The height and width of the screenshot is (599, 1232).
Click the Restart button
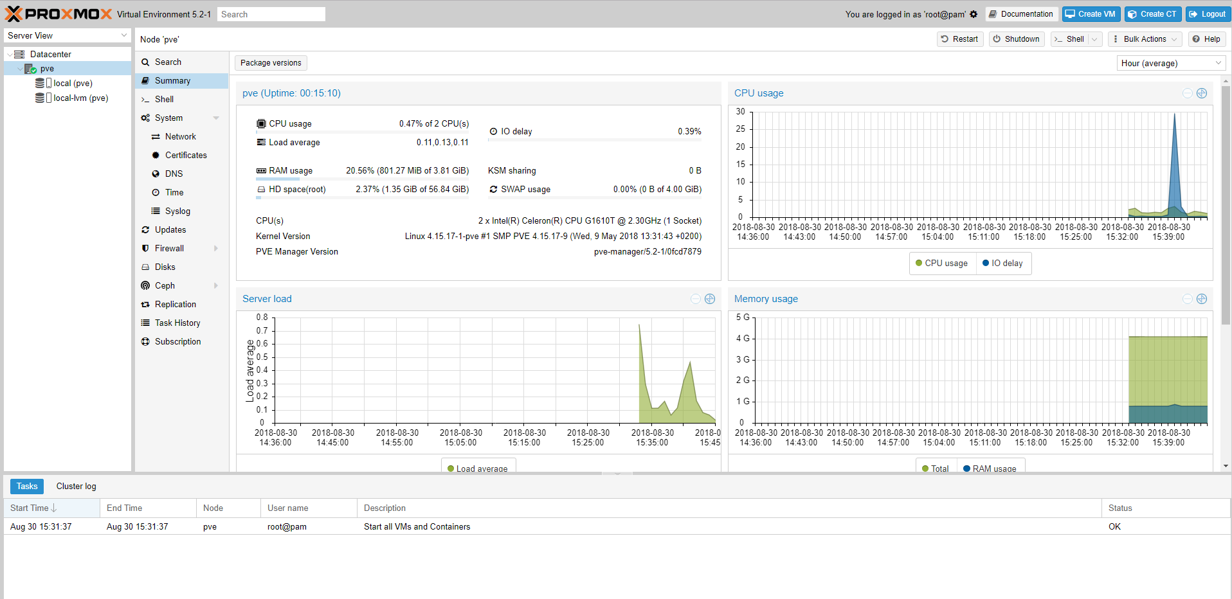[x=960, y=39]
